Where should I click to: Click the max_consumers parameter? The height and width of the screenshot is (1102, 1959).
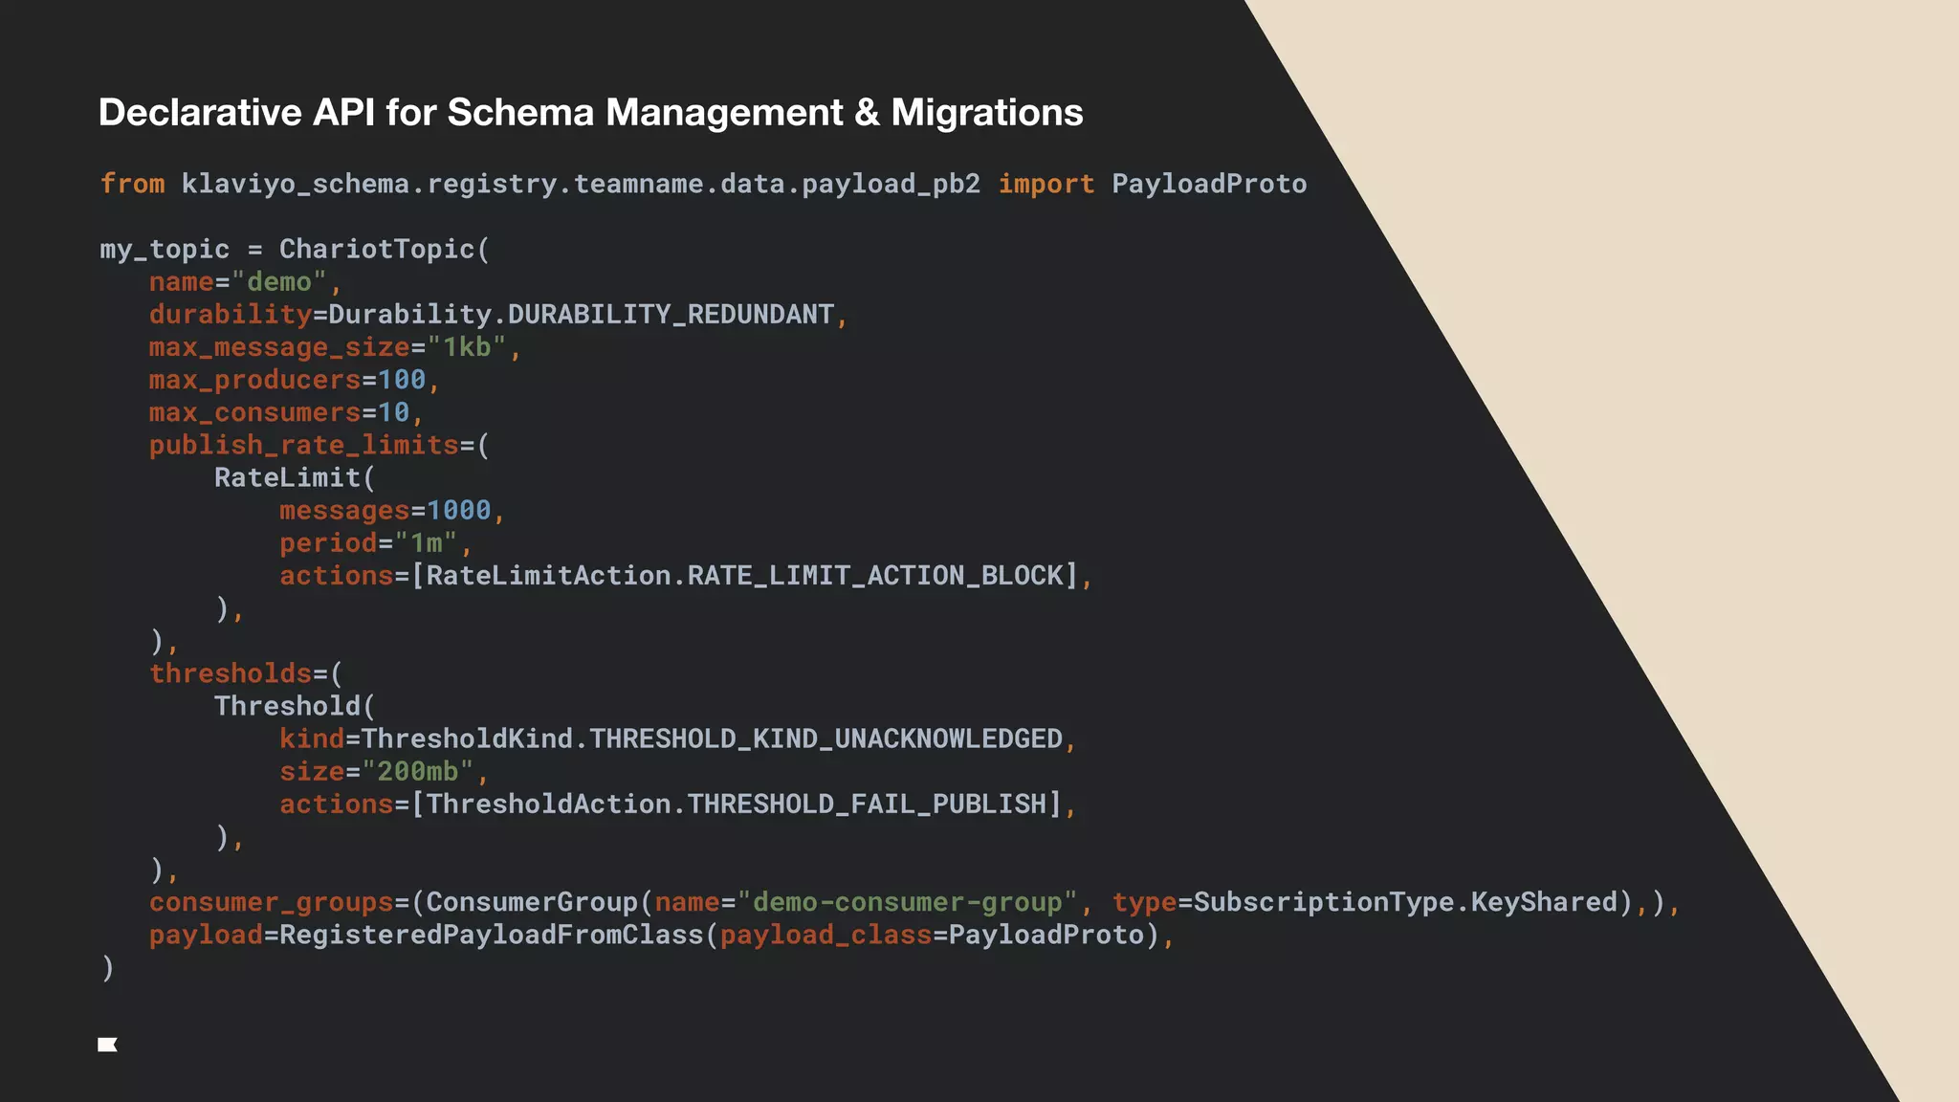(x=254, y=412)
